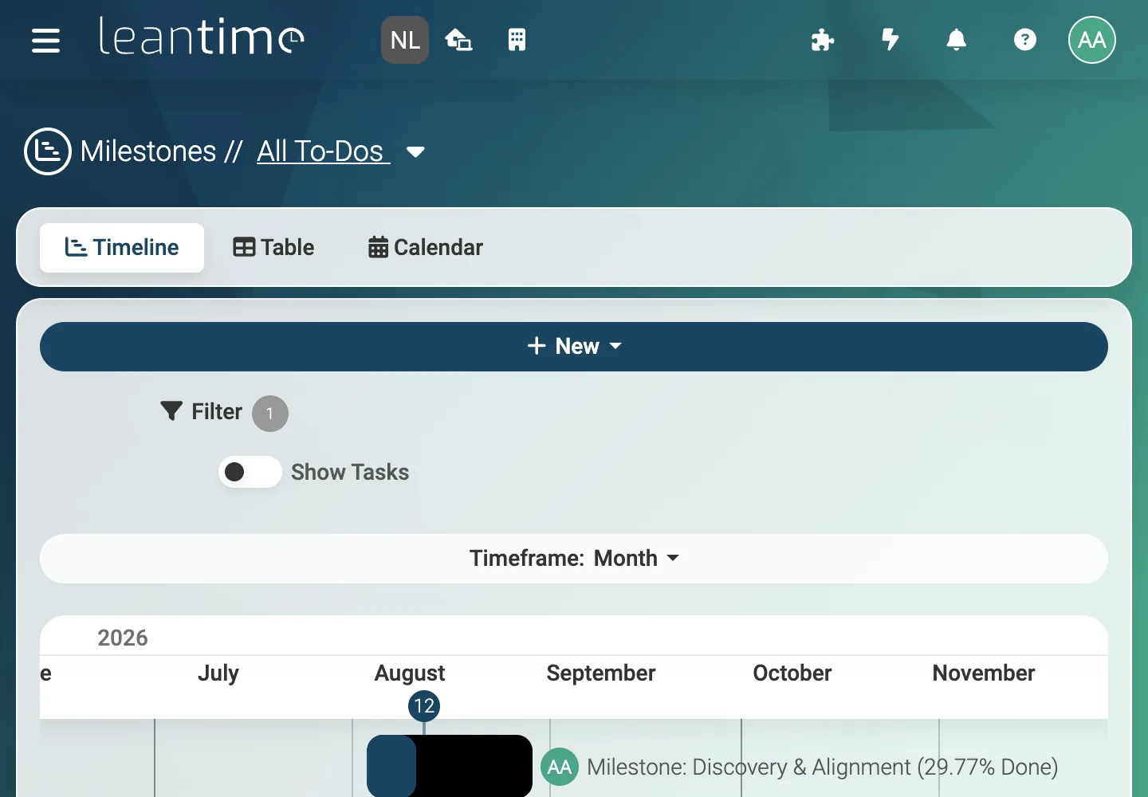This screenshot has height=797, width=1148.
Task: Open the My Work home icon
Action: coord(458,40)
